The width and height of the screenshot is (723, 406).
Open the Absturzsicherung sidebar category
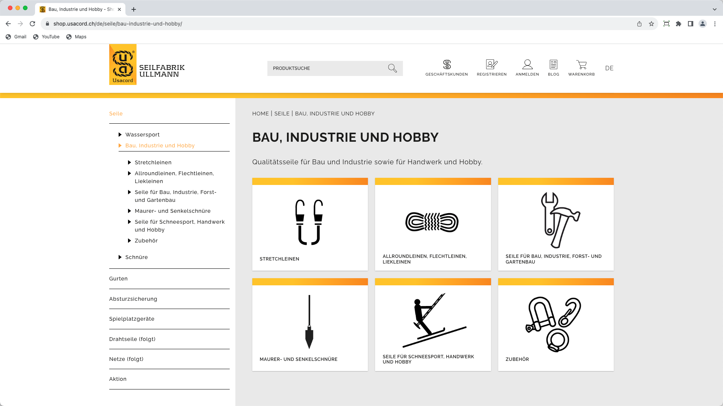pyautogui.click(x=133, y=299)
